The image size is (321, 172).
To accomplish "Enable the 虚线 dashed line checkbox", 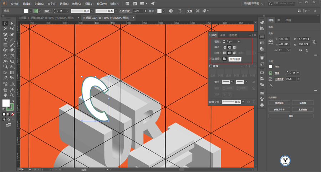I will pyautogui.click(x=211, y=66).
